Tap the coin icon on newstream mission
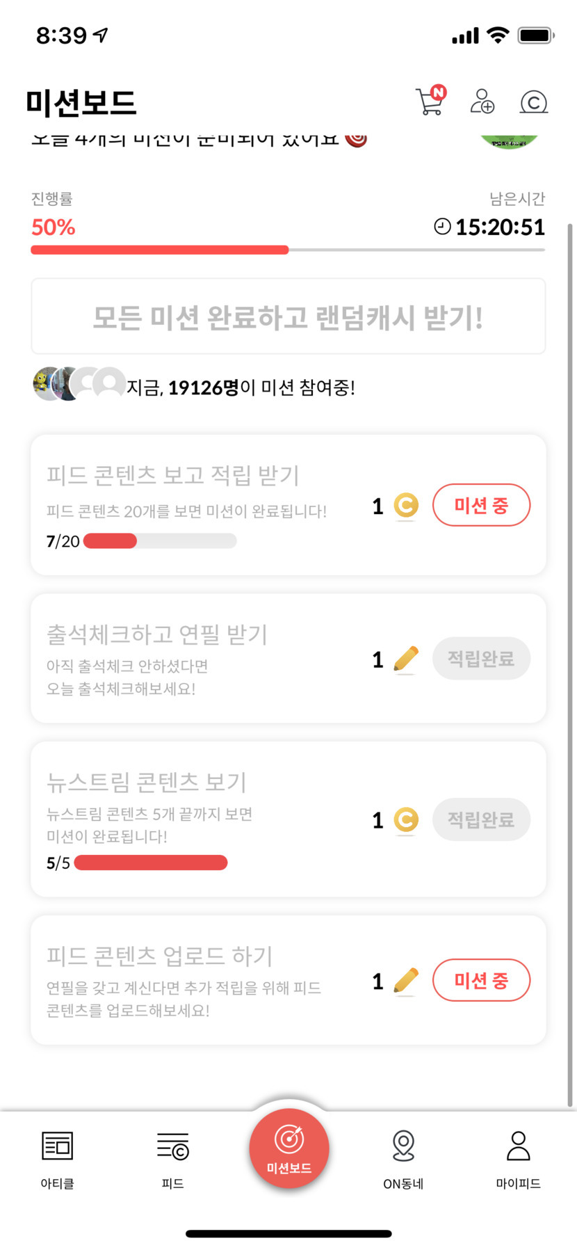This screenshot has width=577, height=1250. click(x=406, y=820)
